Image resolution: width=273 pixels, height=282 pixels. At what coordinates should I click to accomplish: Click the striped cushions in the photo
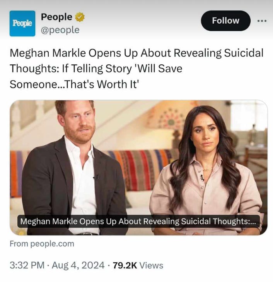coord(142,169)
